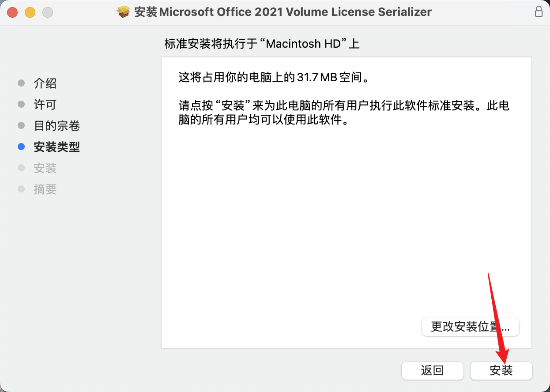Click the 安装 button to start installation

tap(501, 370)
